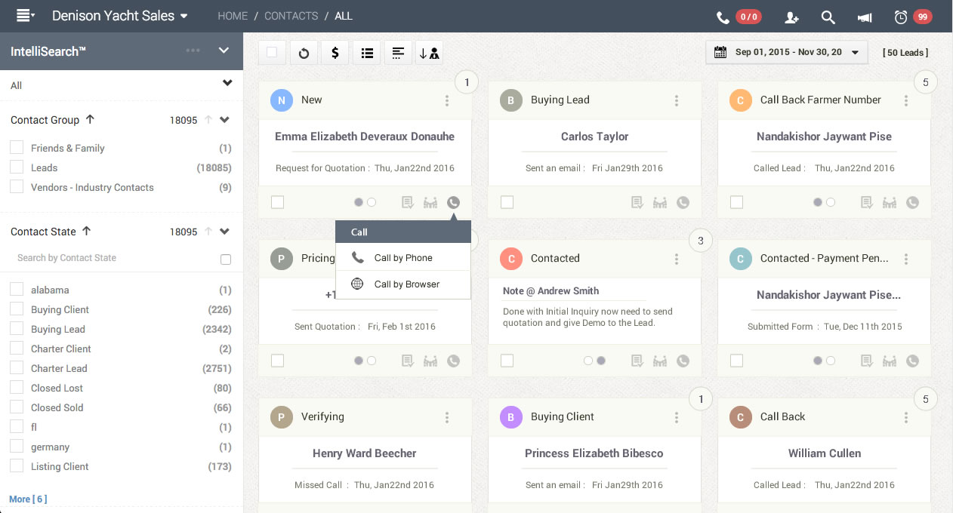The height and width of the screenshot is (513, 953).
Task: Click page dots on Emma Donauhe card
Action: (x=365, y=202)
